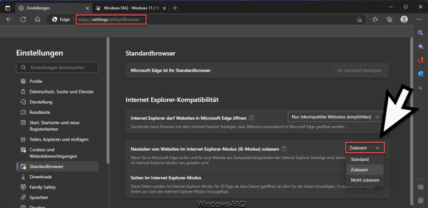Open sidebar Search icon
The height and width of the screenshot is (208, 428).
point(420,33)
